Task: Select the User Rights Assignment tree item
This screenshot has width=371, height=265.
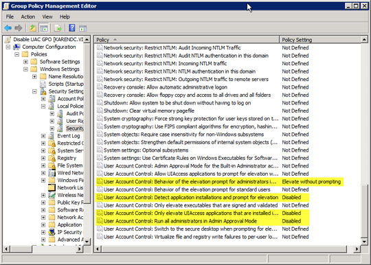Action: (75, 121)
